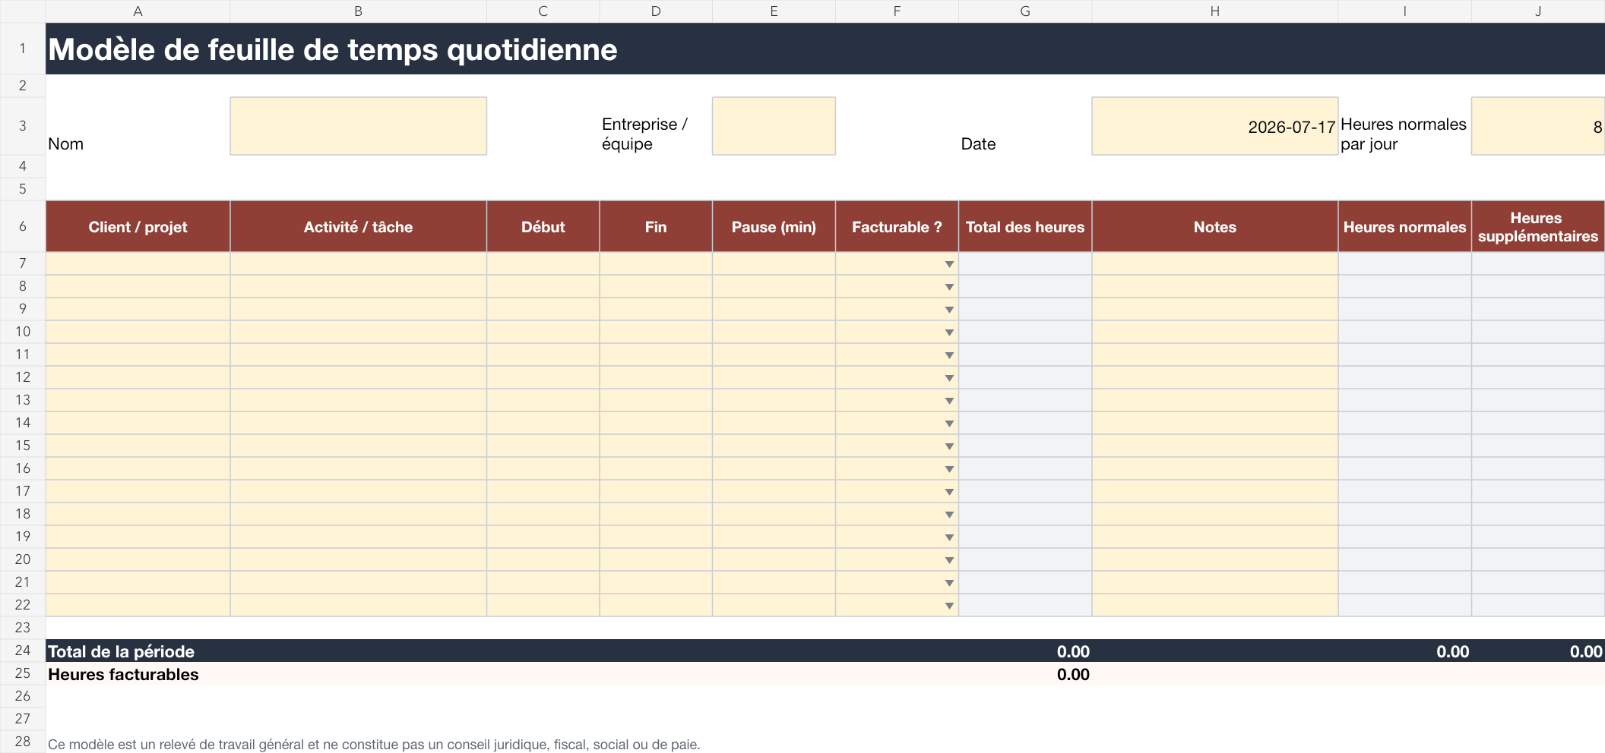
Task: Select the Fin cell in row 10
Action: click(656, 332)
